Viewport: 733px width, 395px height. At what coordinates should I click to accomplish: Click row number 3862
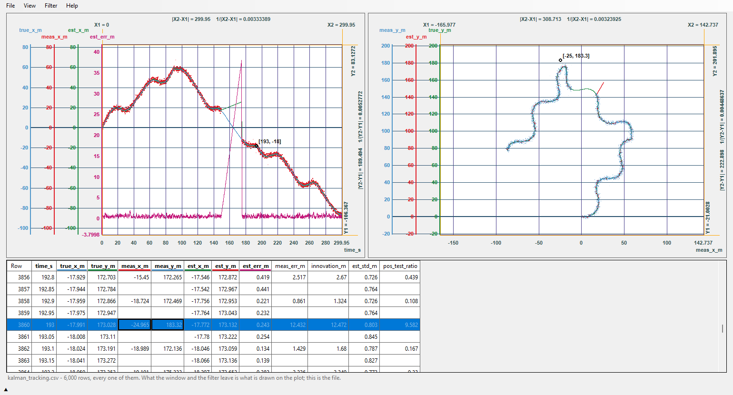point(19,348)
